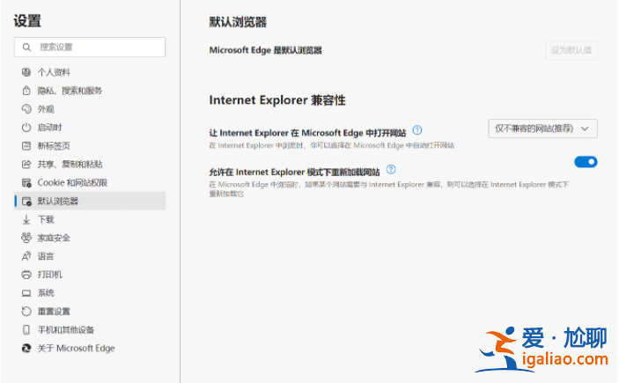619x383 pixels.
Task: Click the 设为默认值 button
Action: tap(571, 50)
